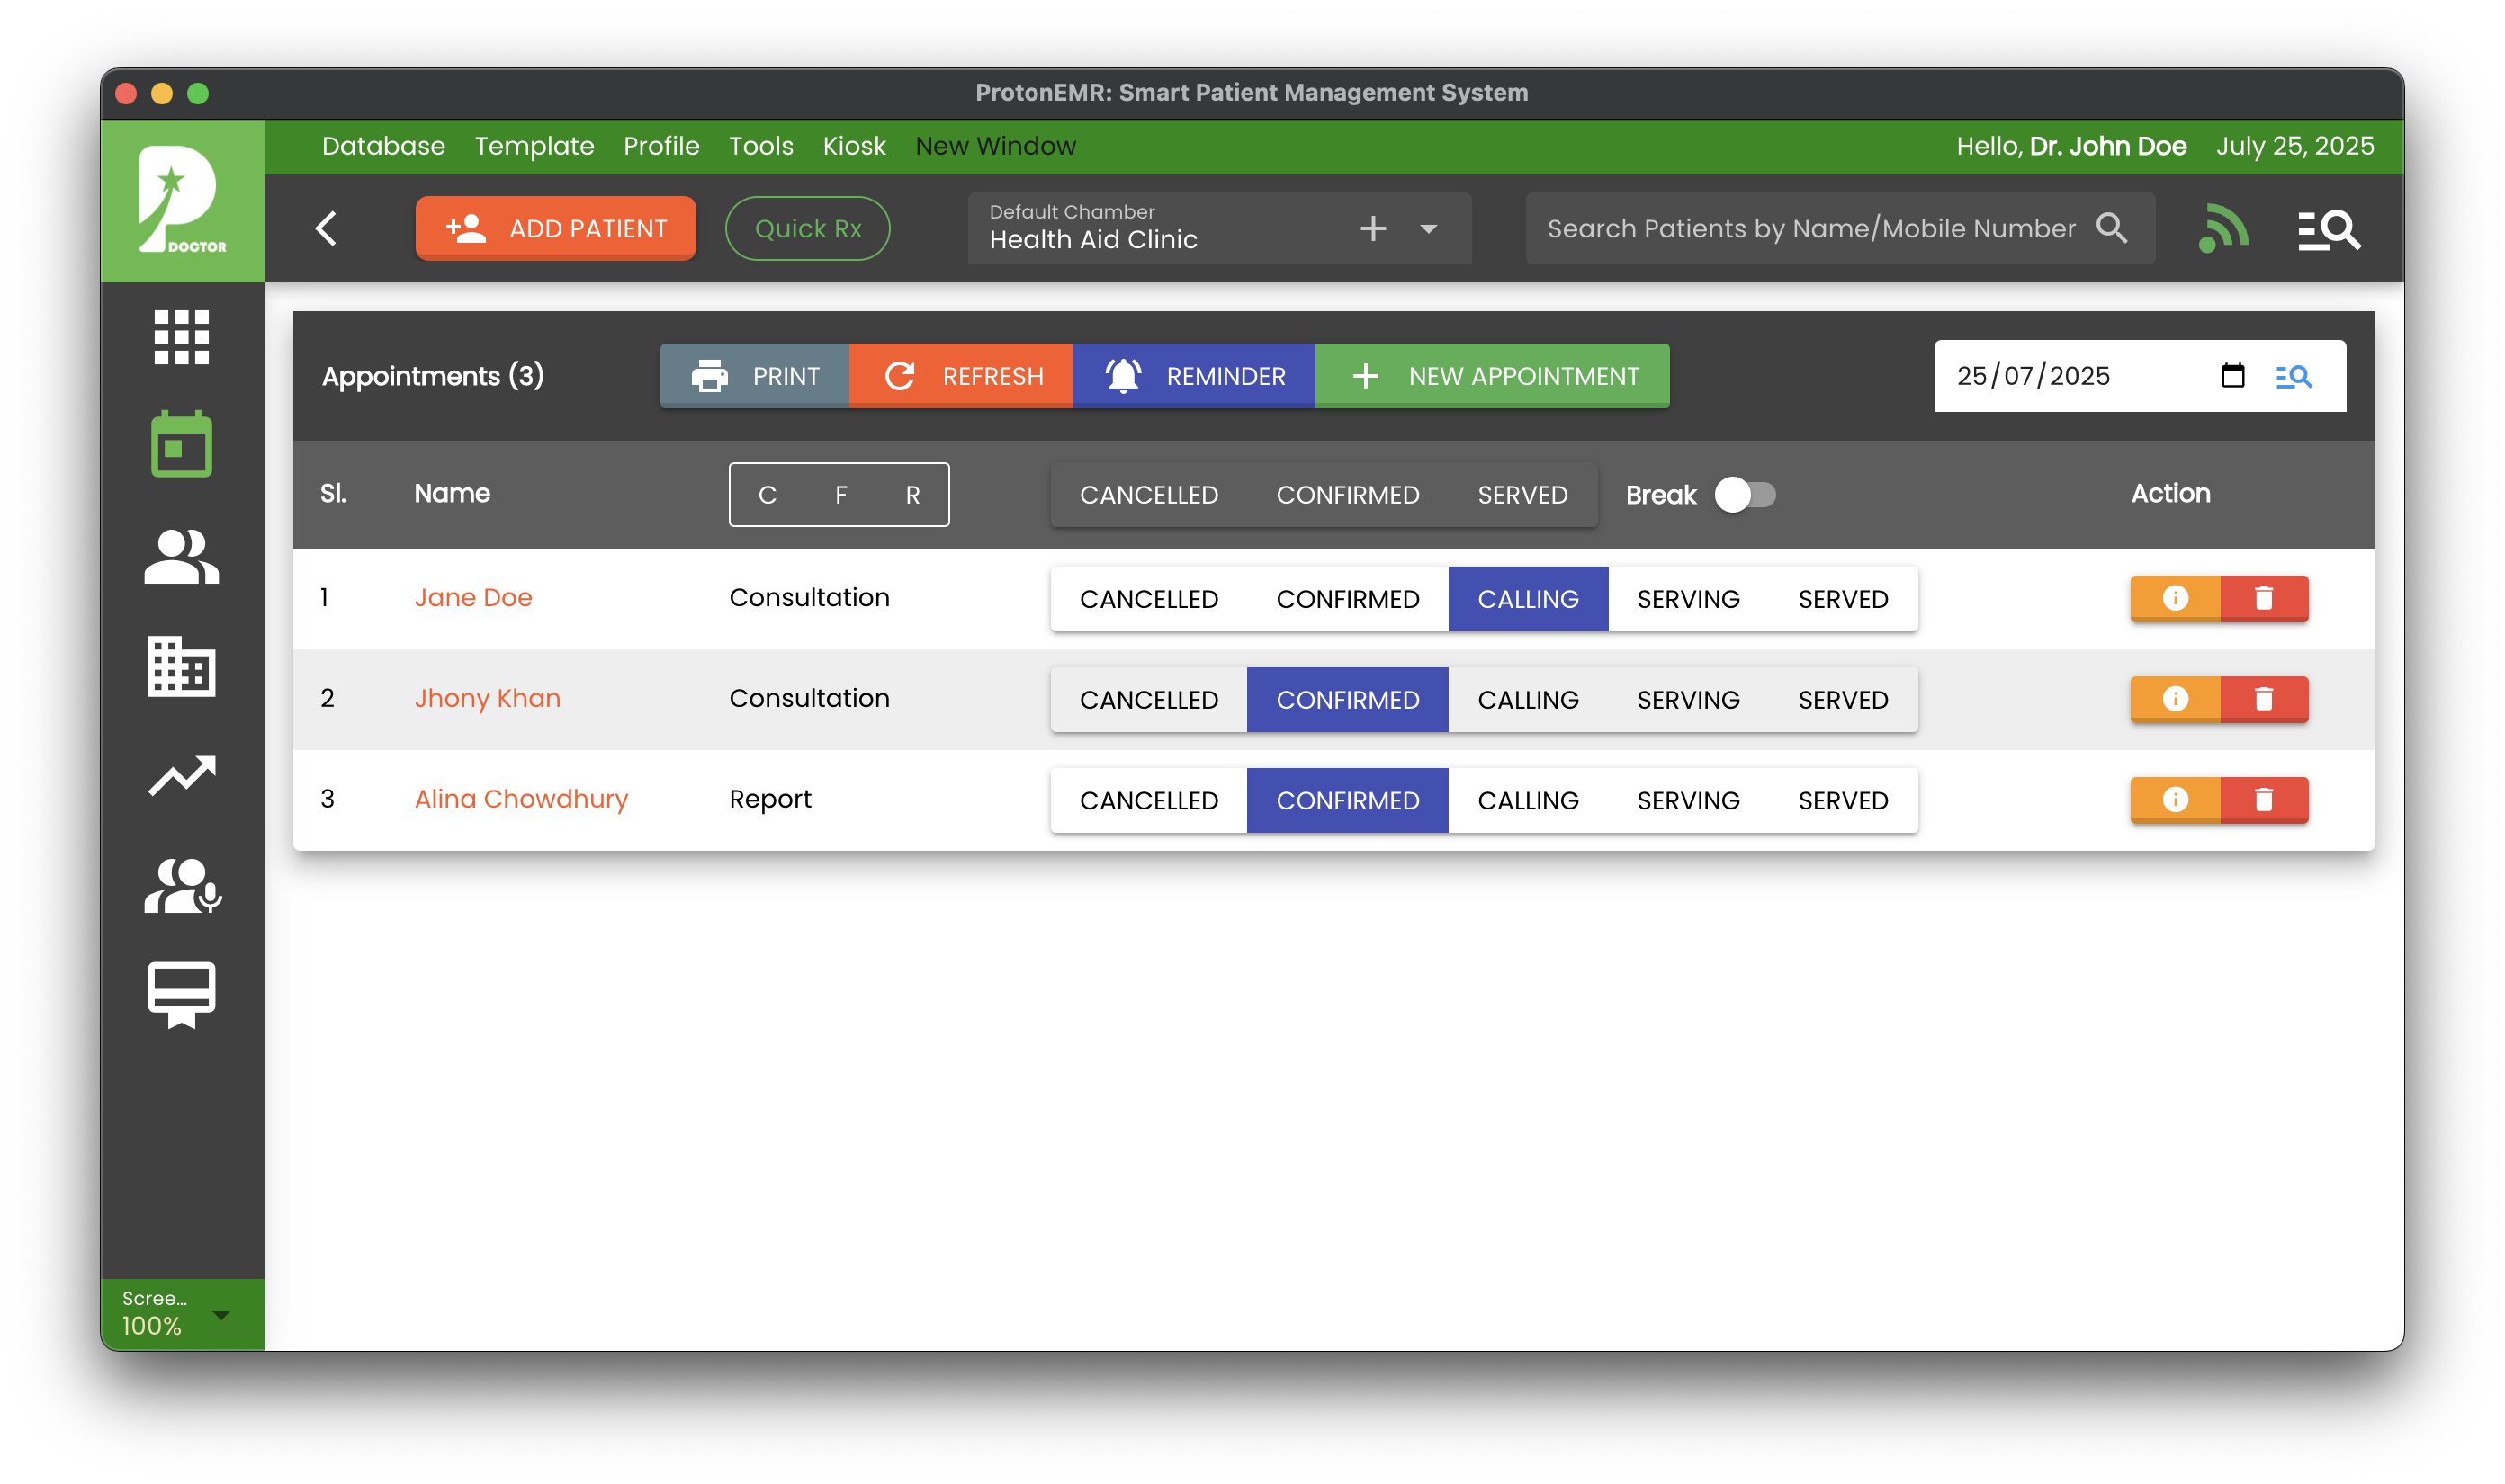Mark Alina Chowdhury as CANCELLED

click(x=1147, y=799)
